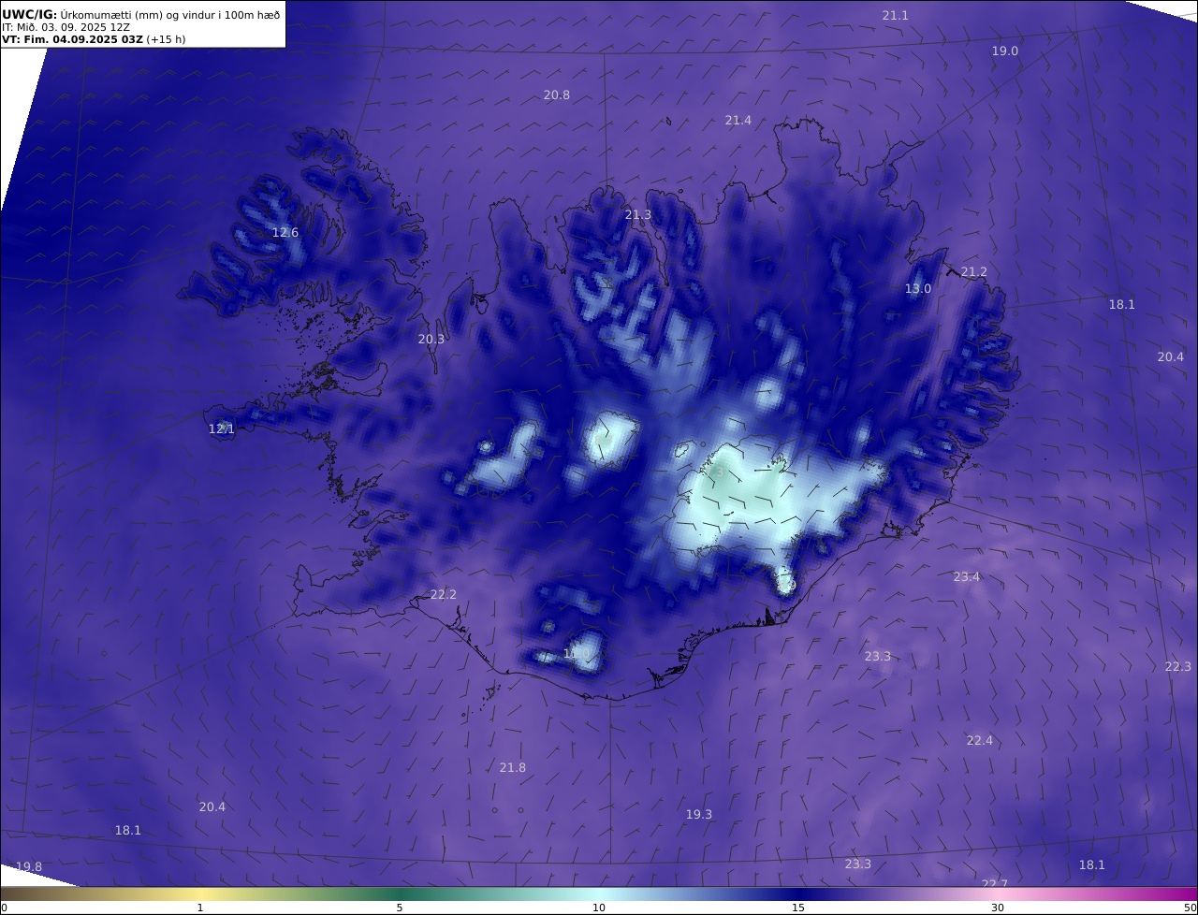Click the 10 tick label on the colorbar

599,908
